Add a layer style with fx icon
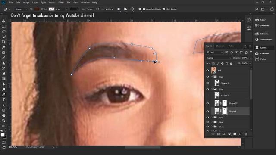Viewport: 276px width, 155px height. point(218,134)
